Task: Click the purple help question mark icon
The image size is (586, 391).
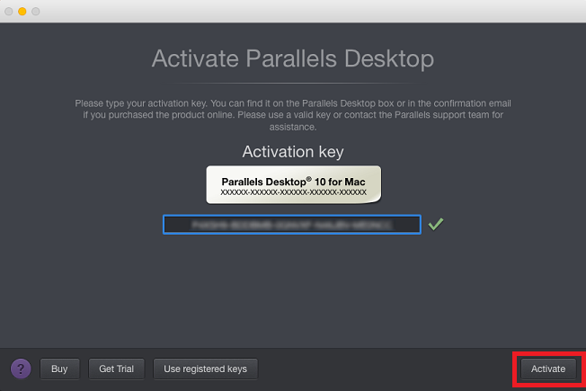Action: [x=21, y=369]
